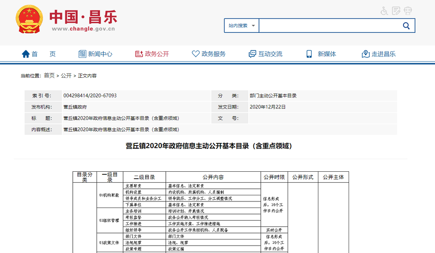
Task: Click the 新媒体 phone icon
Action: coord(309,54)
